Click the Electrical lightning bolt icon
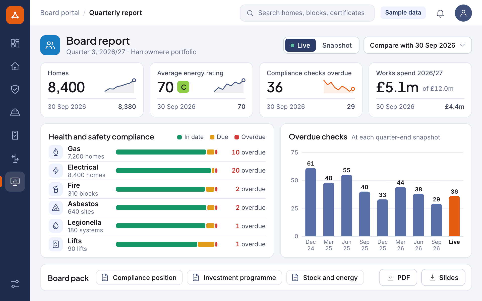Image resolution: width=482 pixels, height=301 pixels. (56, 171)
